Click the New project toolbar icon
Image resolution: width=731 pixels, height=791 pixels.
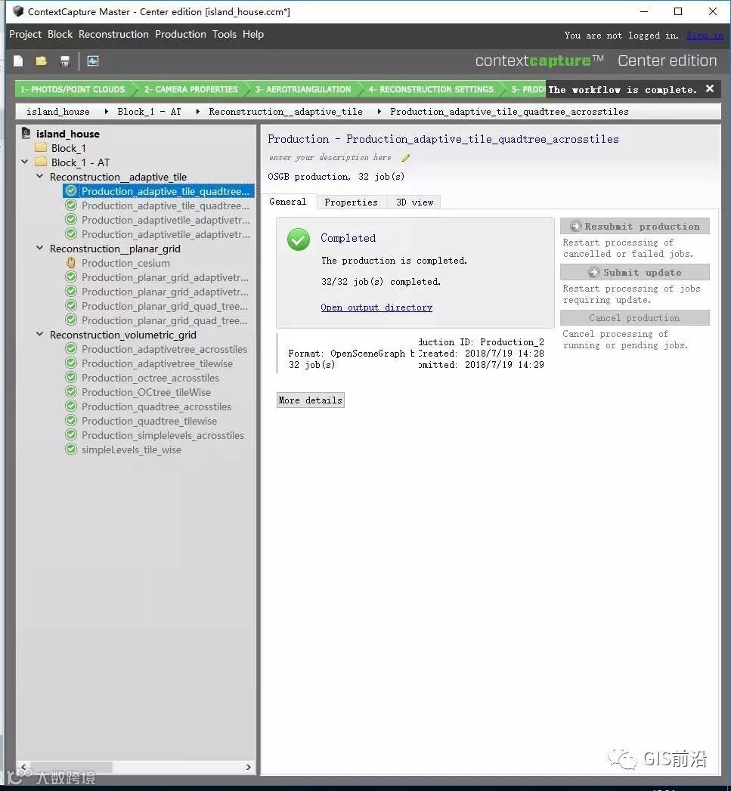click(x=18, y=61)
